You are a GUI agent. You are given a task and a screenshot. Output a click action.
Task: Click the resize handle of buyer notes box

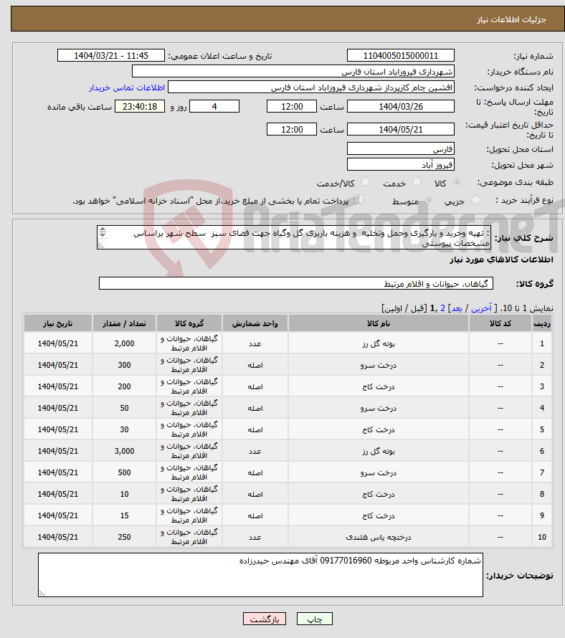tap(42, 594)
